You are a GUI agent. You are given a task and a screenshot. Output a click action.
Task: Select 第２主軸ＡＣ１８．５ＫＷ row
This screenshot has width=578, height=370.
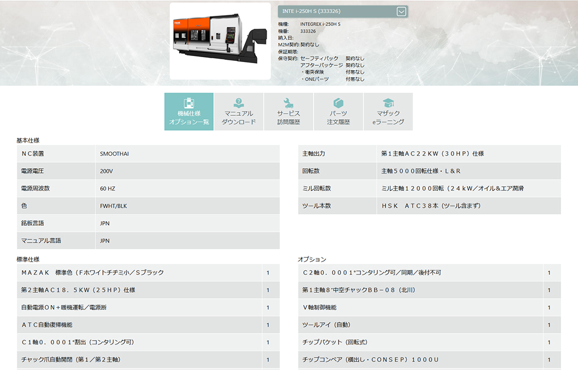148,290
